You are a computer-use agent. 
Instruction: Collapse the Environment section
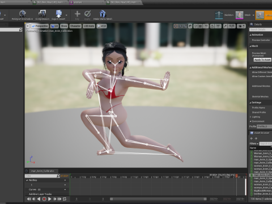point(250,121)
